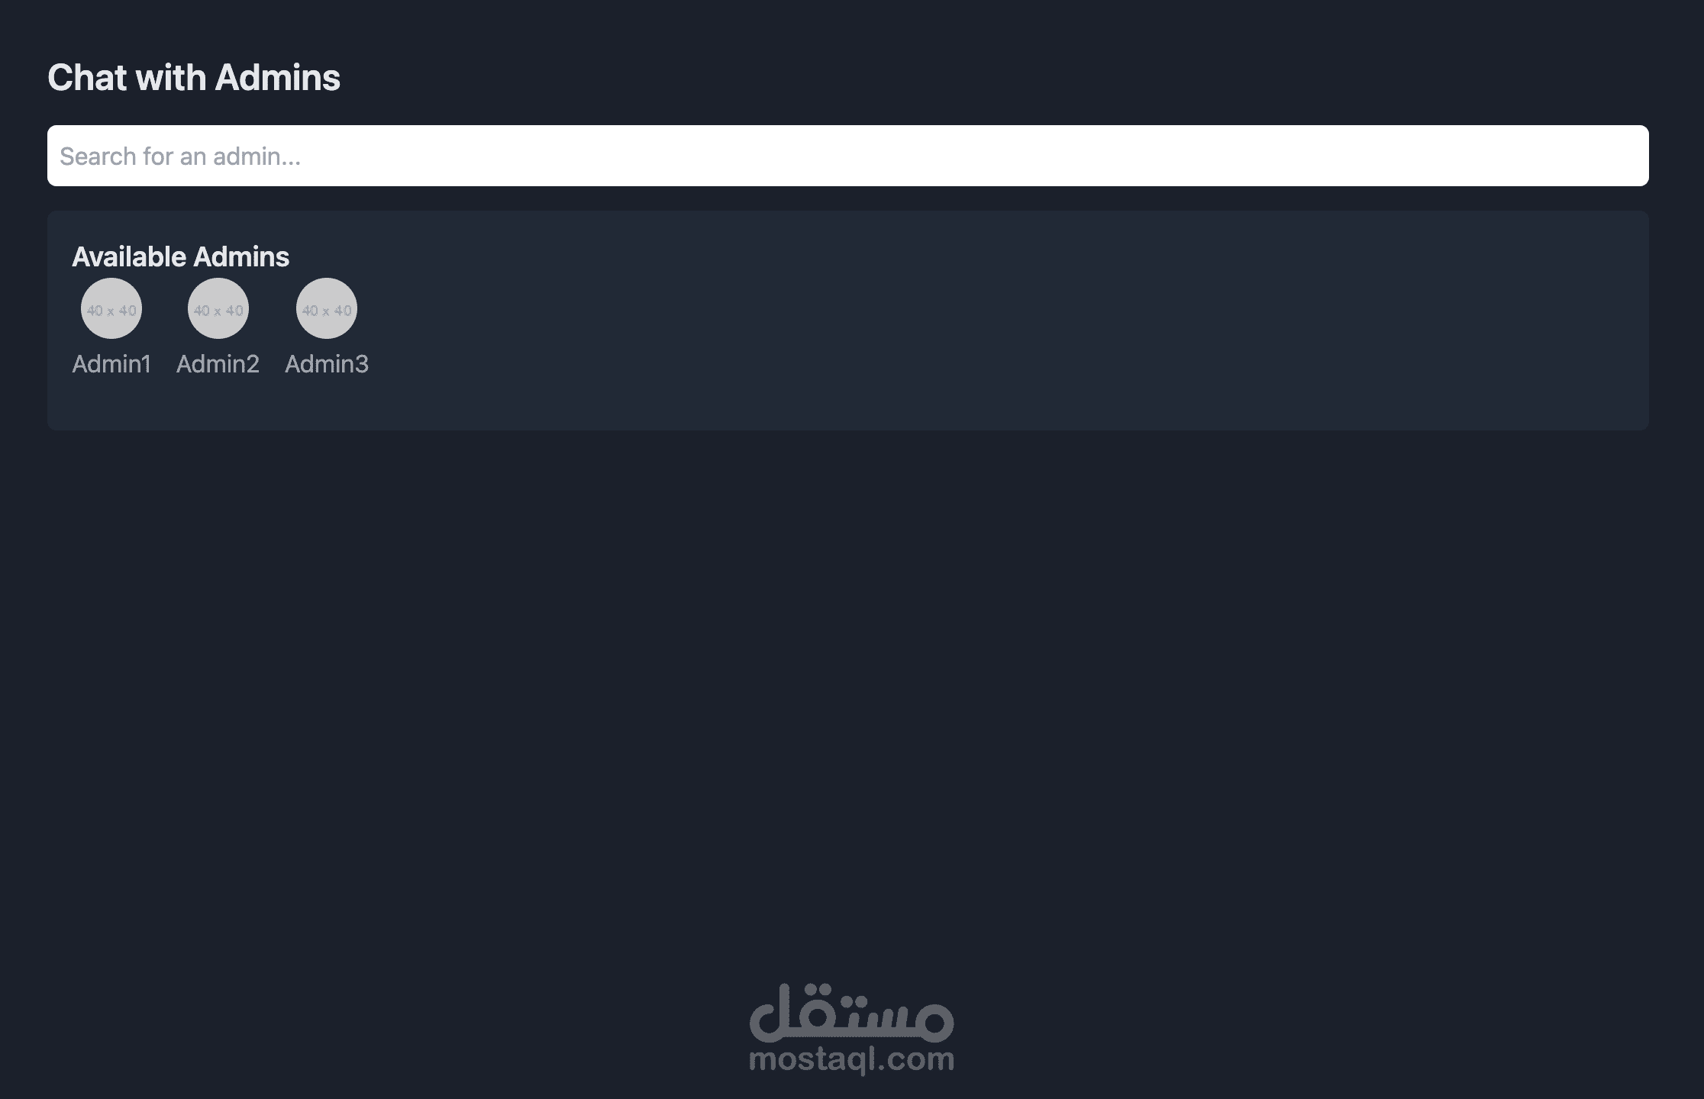The width and height of the screenshot is (1704, 1099).
Task: Click the 'Available Admins' section heading
Action: click(x=180, y=257)
